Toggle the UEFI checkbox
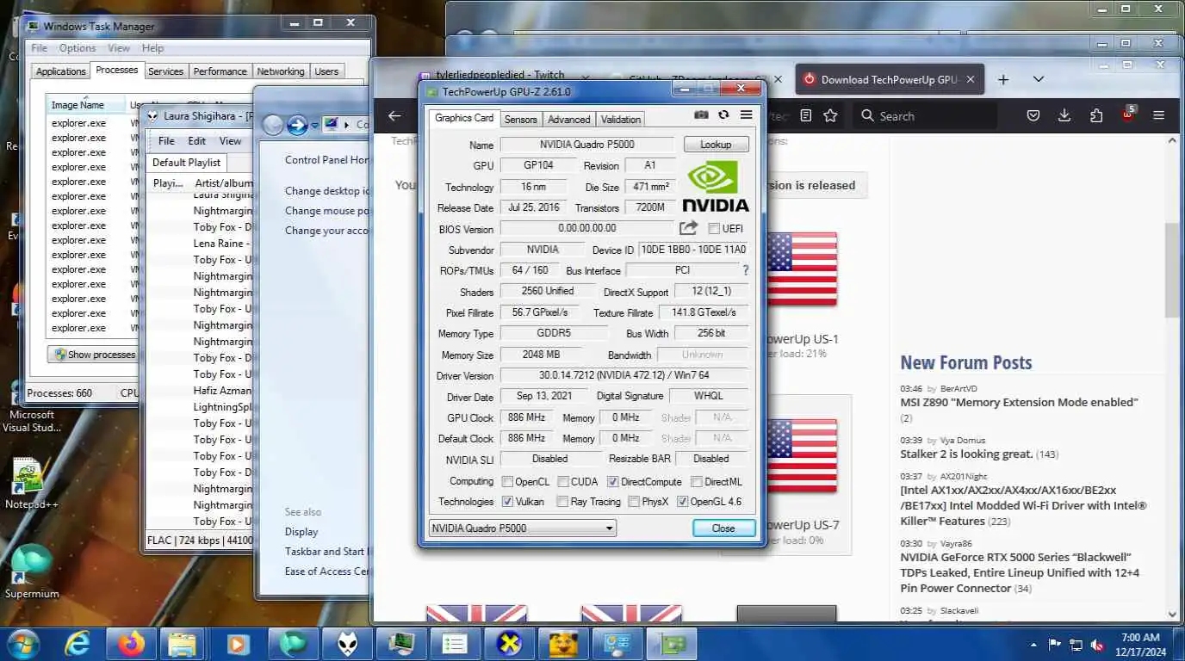The image size is (1185, 661). (714, 228)
